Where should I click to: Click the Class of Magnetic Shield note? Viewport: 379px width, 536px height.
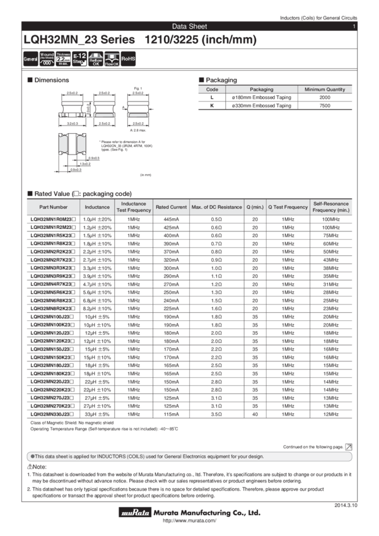(x=72, y=423)
